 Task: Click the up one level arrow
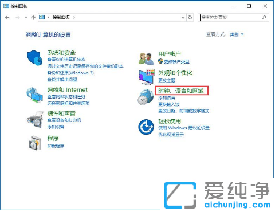[33, 18]
